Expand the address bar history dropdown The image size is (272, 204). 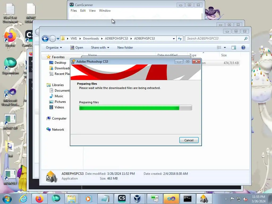click(174, 39)
